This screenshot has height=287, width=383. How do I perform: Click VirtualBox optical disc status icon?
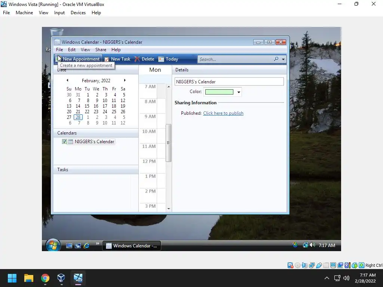coord(297,265)
